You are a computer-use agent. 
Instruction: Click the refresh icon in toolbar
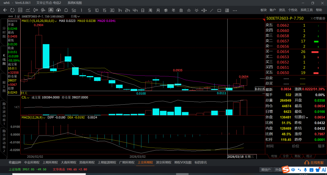(12, 10)
